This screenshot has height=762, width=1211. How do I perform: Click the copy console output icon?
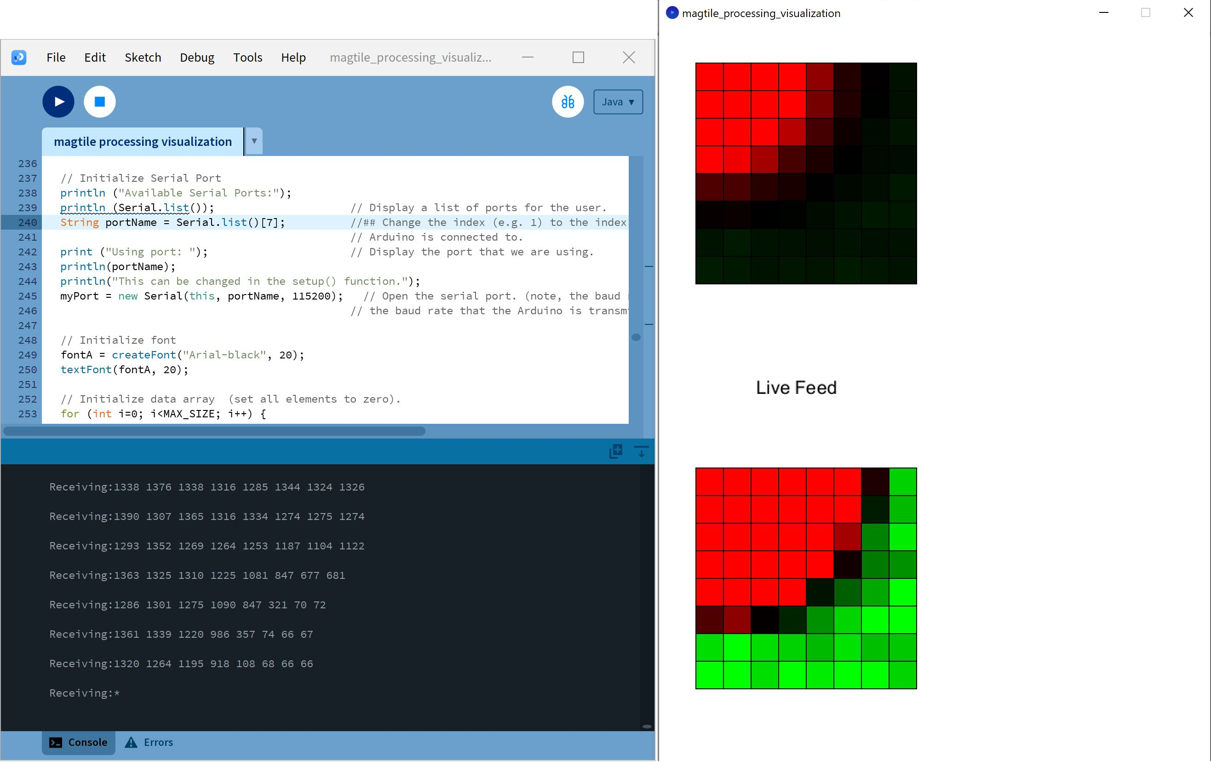tap(615, 451)
